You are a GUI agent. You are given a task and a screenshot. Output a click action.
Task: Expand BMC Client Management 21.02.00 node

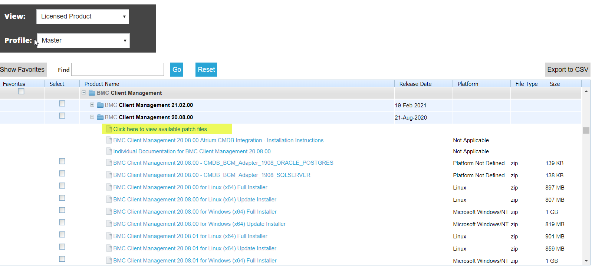92,105
